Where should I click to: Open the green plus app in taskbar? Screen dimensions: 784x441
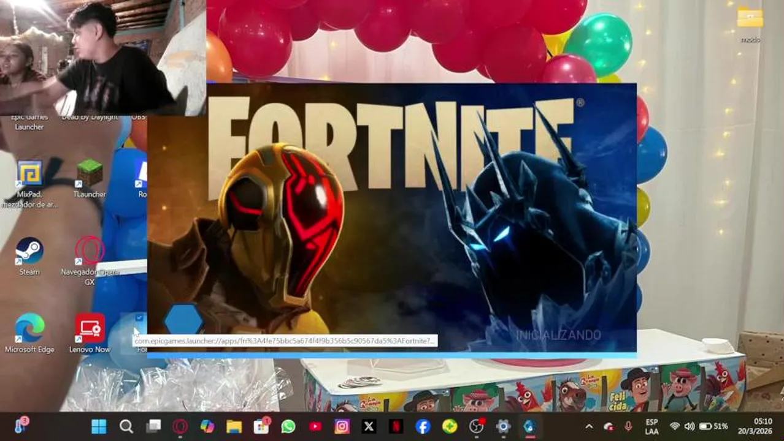pos(450,426)
